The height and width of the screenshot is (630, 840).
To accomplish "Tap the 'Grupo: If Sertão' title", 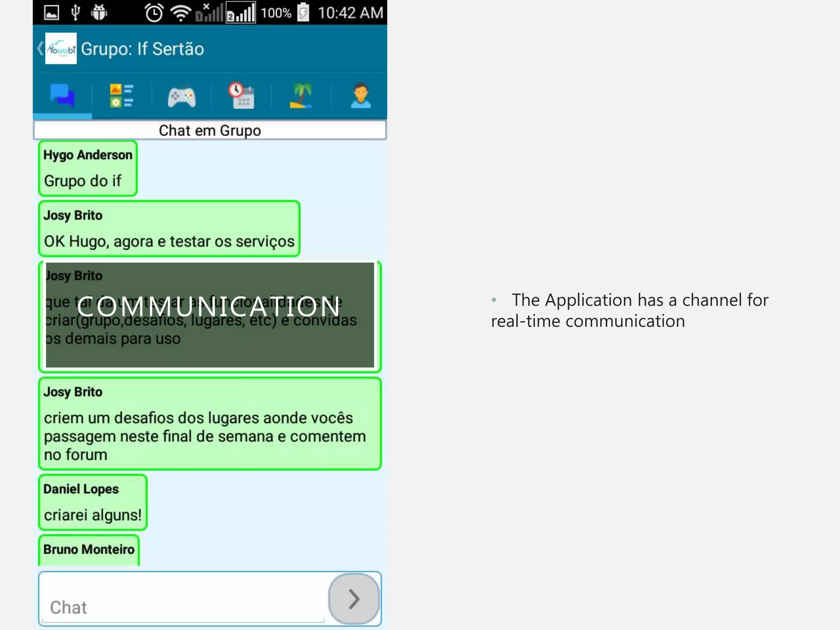I will pos(142,49).
